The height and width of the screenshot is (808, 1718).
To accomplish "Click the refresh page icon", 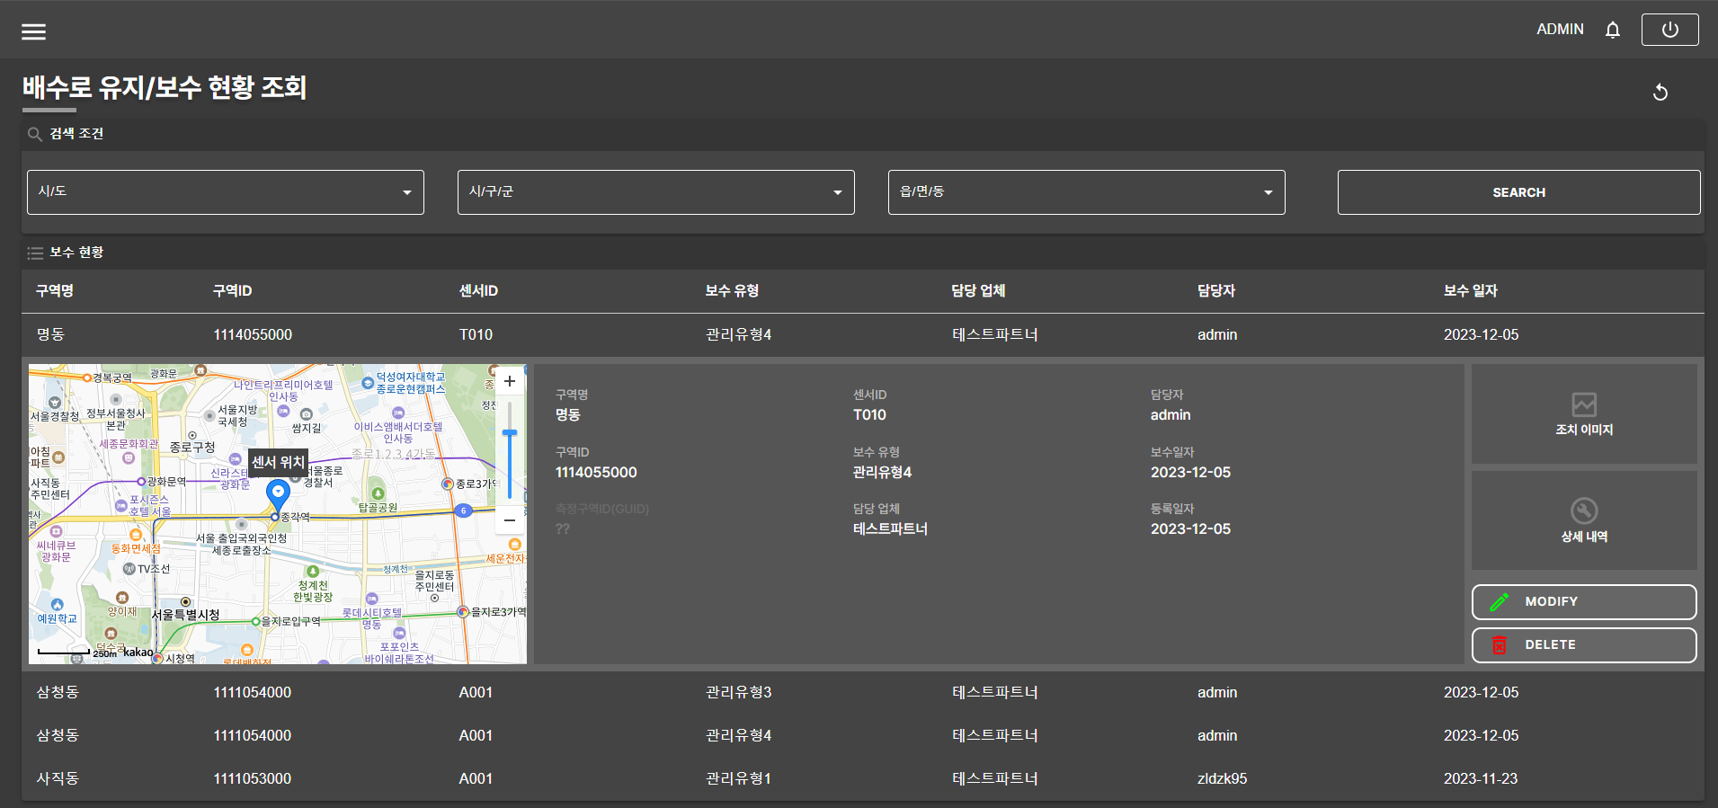I will tap(1660, 92).
